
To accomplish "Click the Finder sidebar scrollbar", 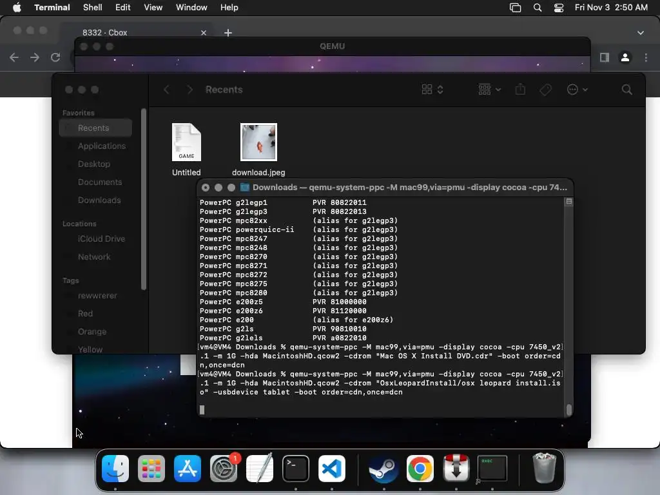I will click(x=144, y=200).
